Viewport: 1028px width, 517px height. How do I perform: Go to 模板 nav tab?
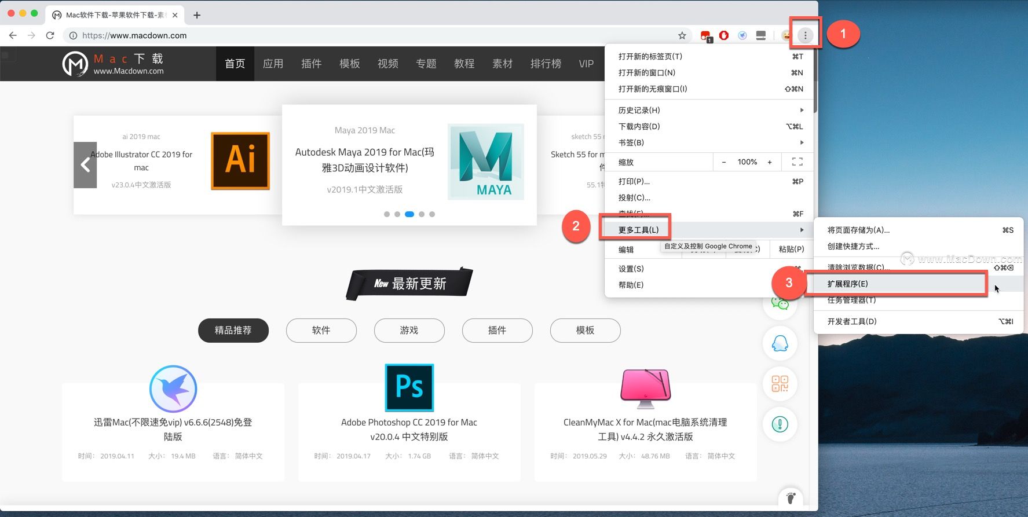pyautogui.click(x=349, y=64)
